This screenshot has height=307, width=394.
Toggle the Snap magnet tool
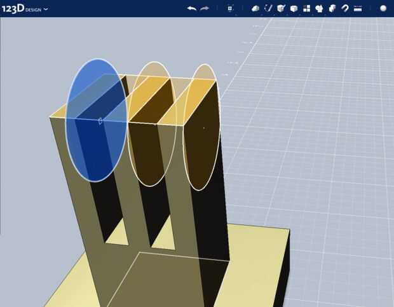pos(345,8)
